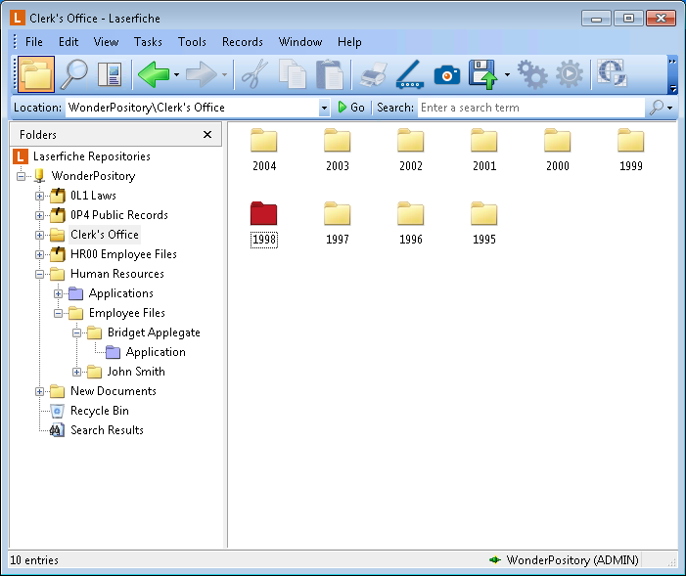The image size is (686, 576).
Task: Collapse the WonderPository repository node
Action: click(x=21, y=176)
